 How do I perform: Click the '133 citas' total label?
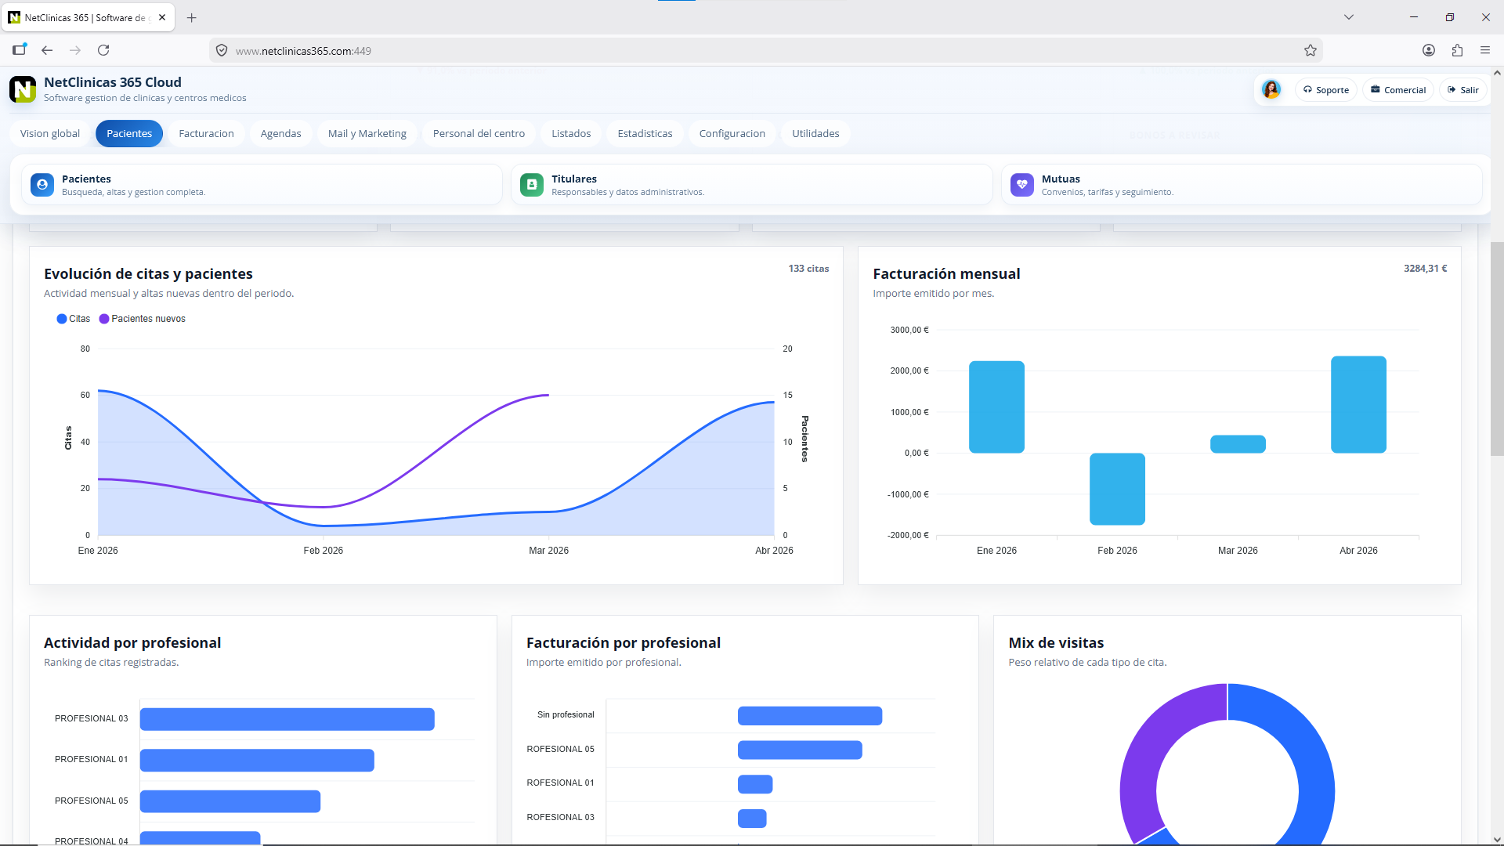point(808,269)
